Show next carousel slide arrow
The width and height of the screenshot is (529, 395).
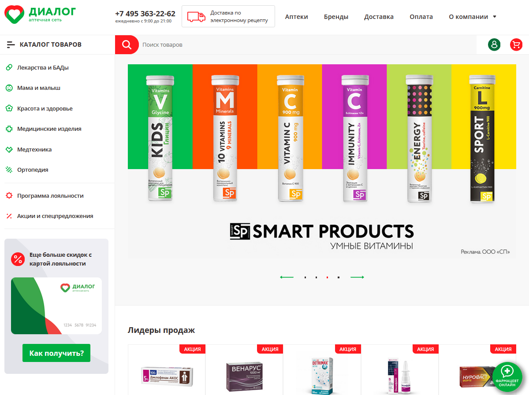357,277
